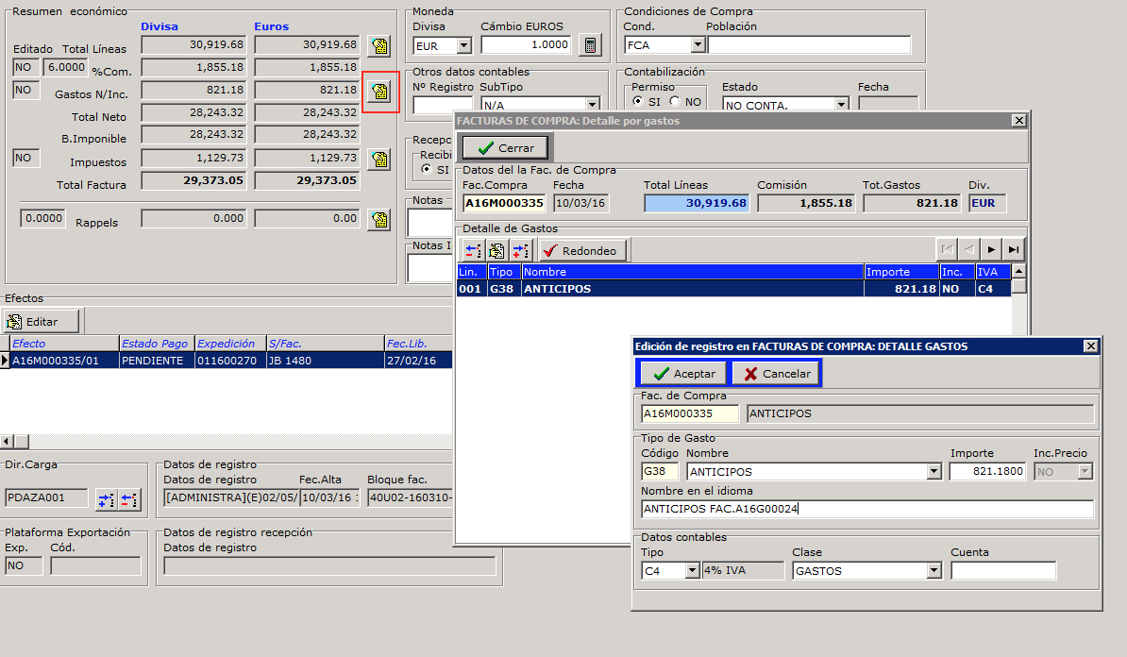1127x657 pixels.
Task: Click the calculator icon beside Cámbio EUROS
Action: 590,45
